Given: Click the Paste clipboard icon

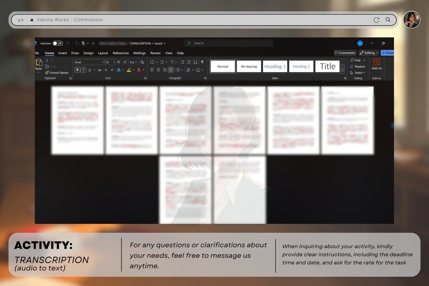Looking at the screenshot, I should point(38,62).
